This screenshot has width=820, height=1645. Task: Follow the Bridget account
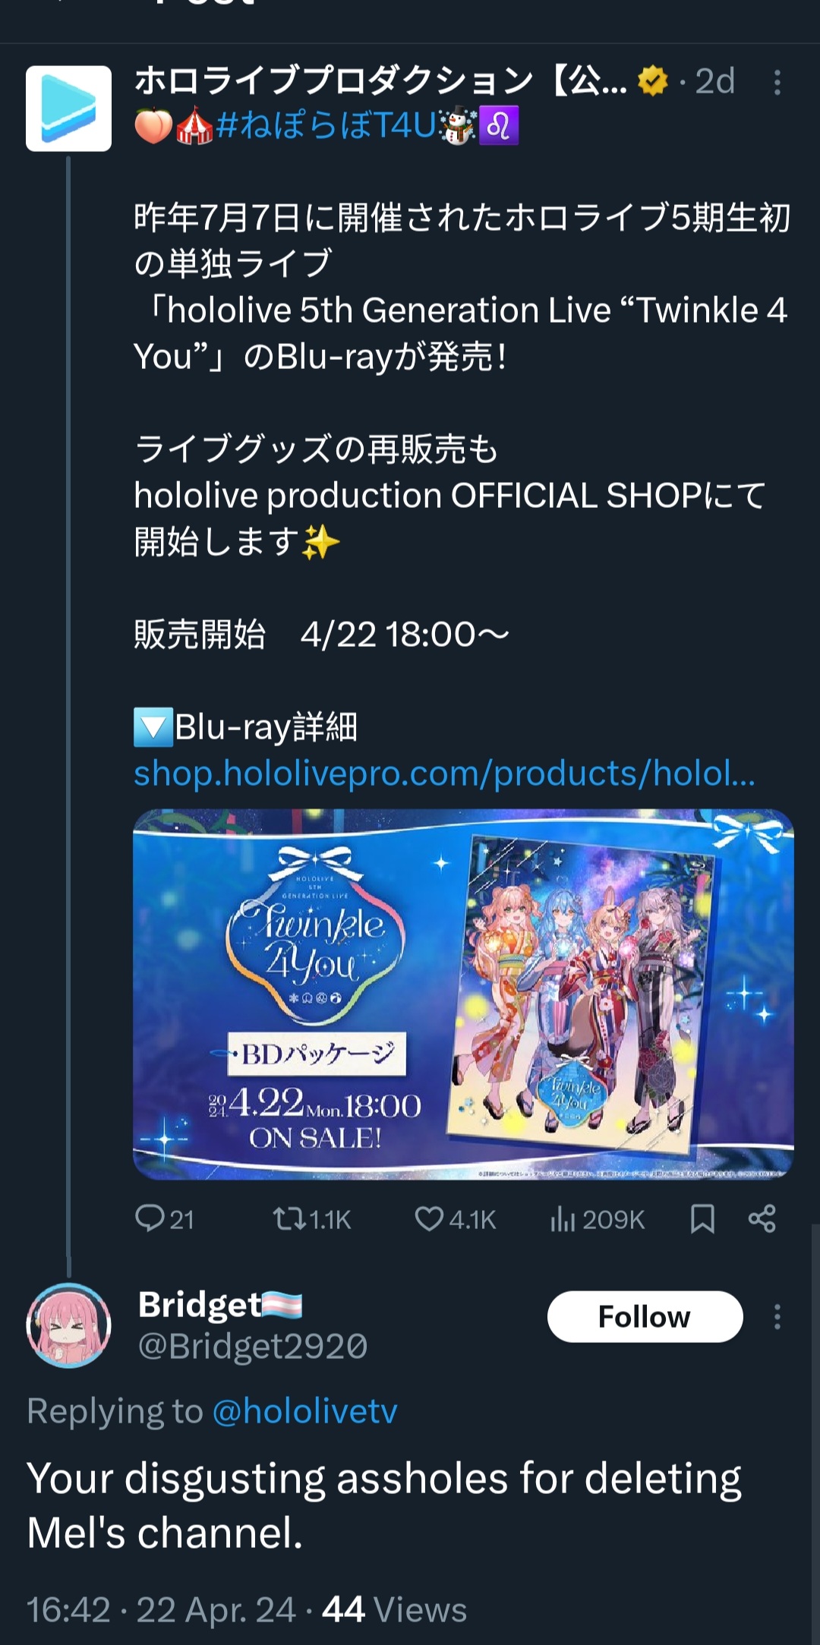pyautogui.click(x=645, y=1316)
